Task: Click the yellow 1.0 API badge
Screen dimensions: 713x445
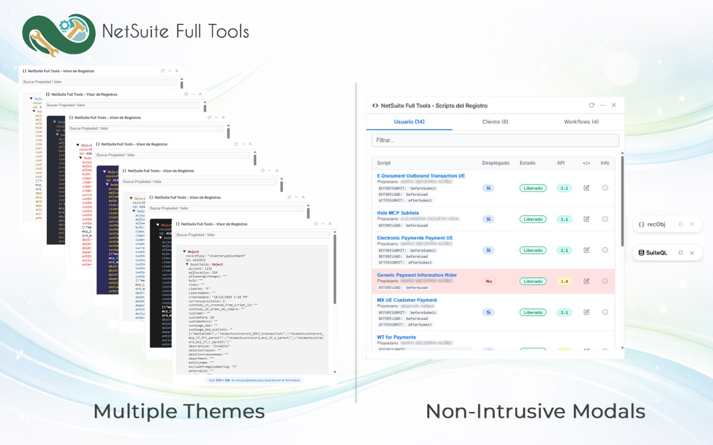Action: (x=564, y=281)
